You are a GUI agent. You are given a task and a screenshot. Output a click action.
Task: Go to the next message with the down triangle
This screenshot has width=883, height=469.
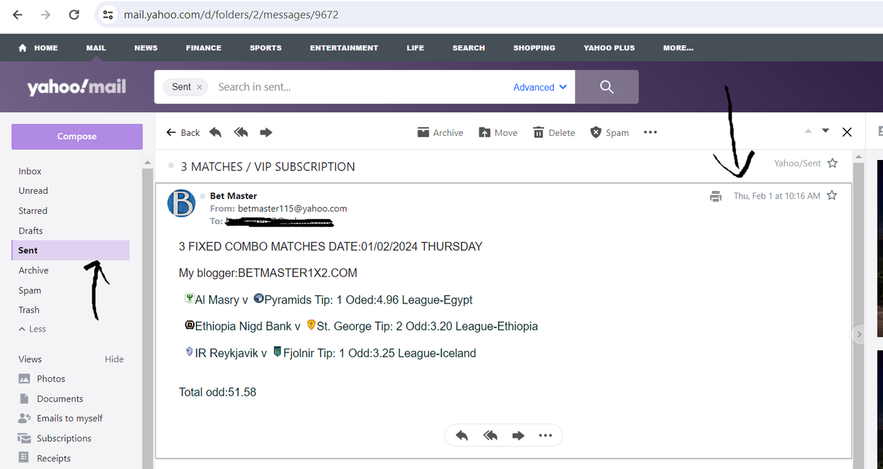826,131
